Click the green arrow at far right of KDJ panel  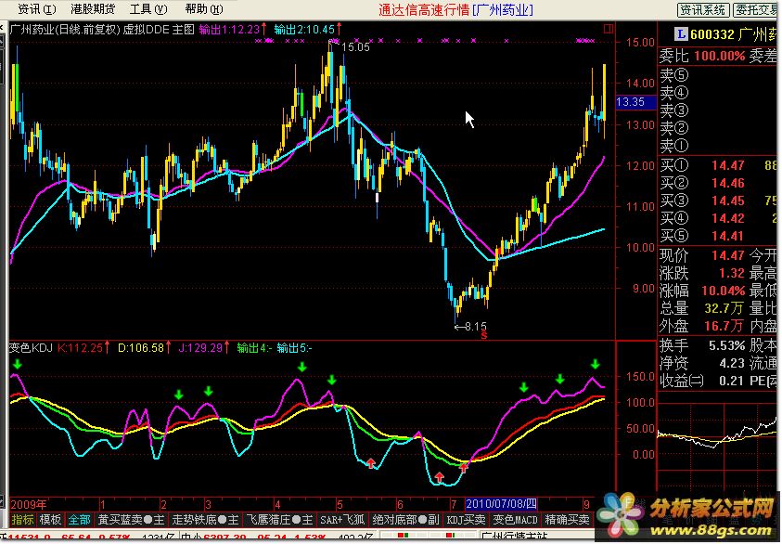[x=596, y=364]
